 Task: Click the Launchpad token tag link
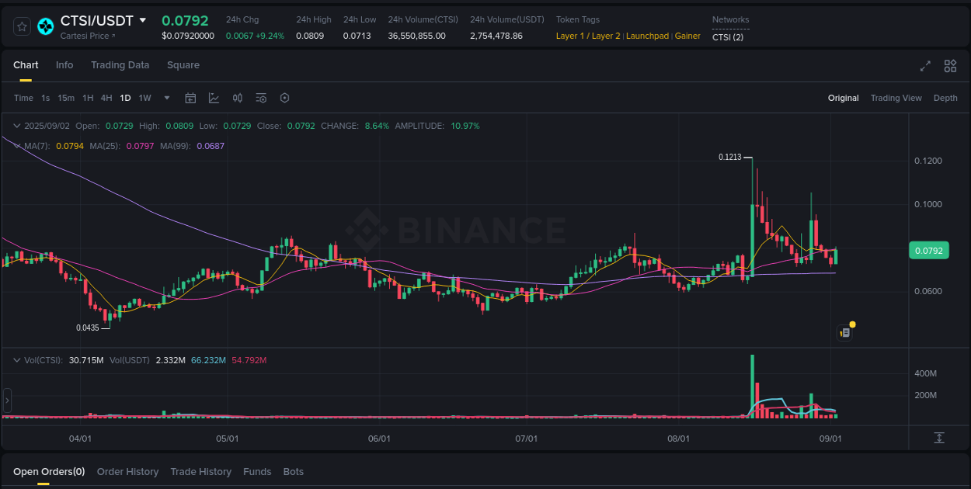click(x=647, y=36)
